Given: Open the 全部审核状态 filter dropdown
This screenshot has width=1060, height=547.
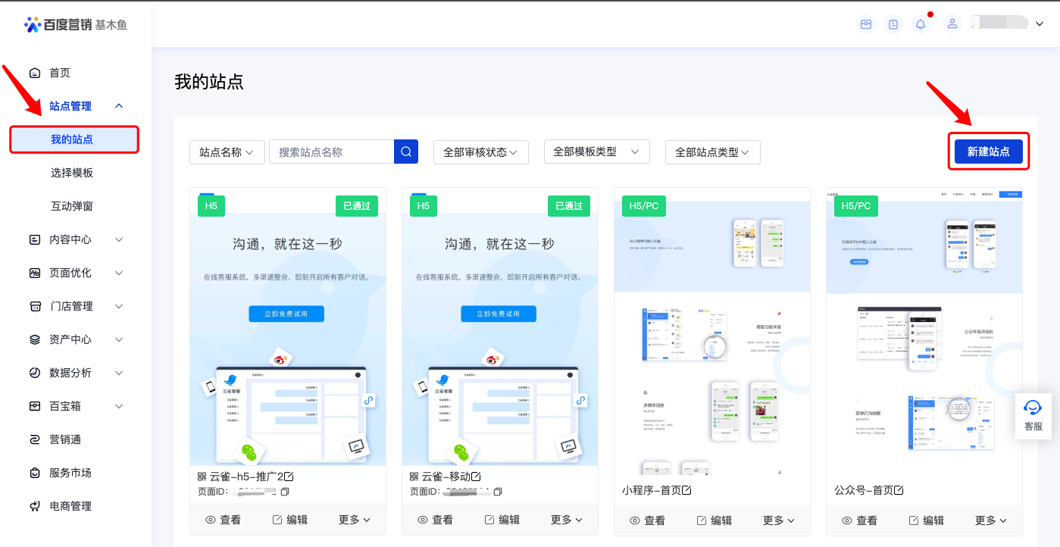Looking at the screenshot, I should tap(480, 152).
